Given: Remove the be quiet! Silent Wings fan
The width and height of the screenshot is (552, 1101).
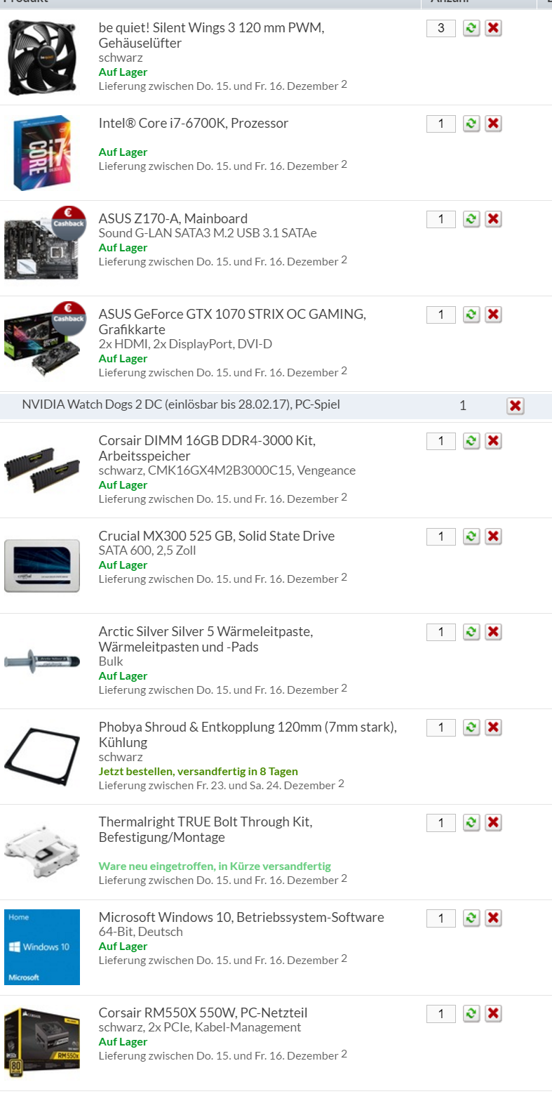Looking at the screenshot, I should 493,28.
